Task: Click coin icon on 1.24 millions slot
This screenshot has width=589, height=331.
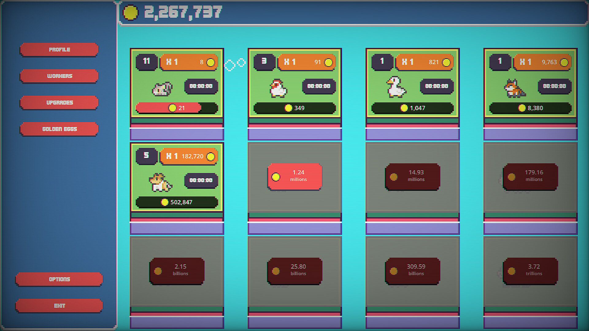Action: click(x=276, y=177)
